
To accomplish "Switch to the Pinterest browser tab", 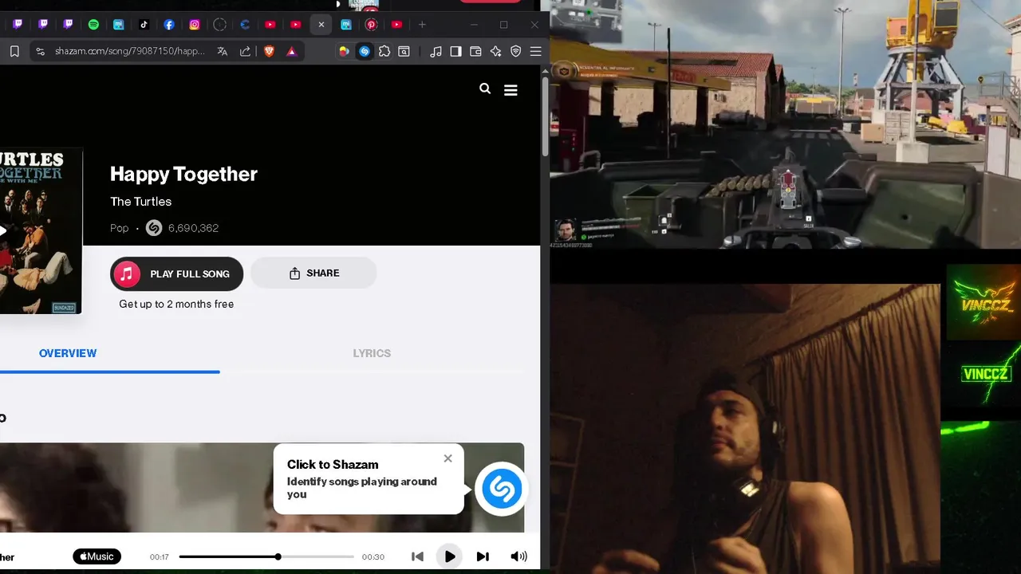I will (x=371, y=25).
